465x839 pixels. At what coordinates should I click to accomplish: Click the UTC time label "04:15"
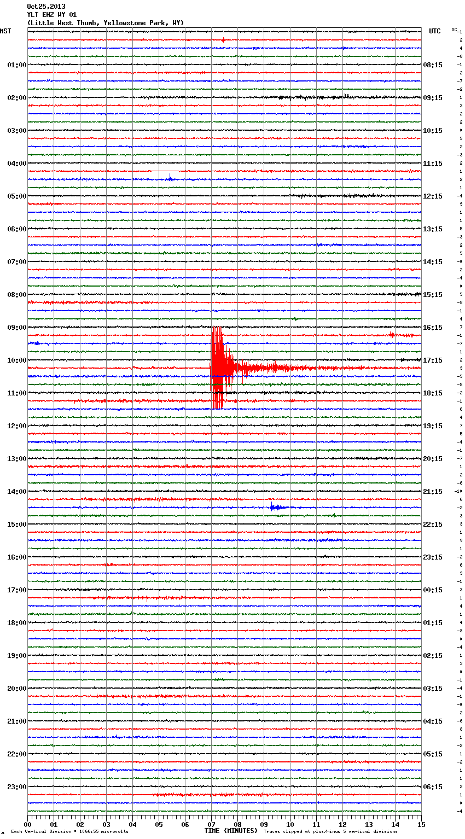point(433,721)
